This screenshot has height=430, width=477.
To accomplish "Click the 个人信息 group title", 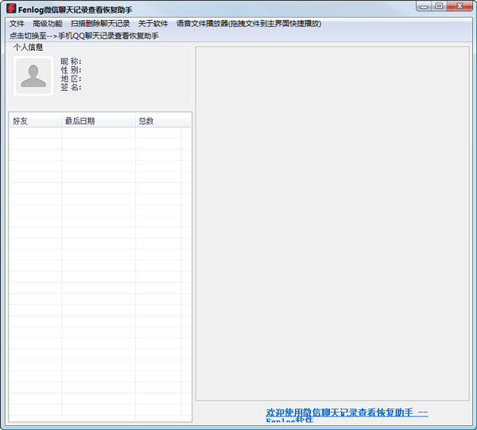I will (29, 47).
